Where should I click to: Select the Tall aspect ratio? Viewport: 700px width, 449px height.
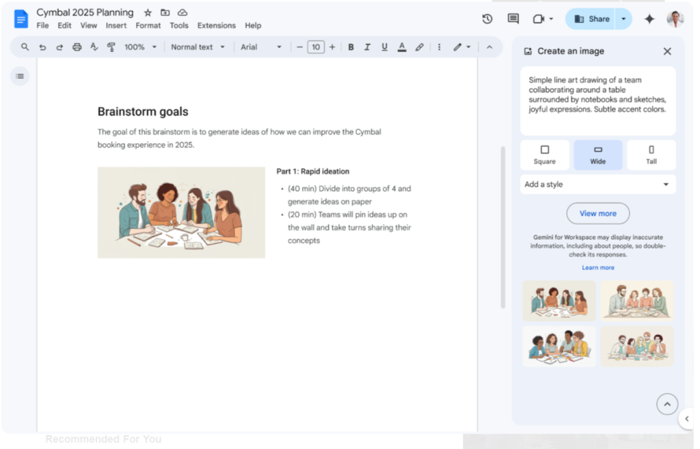651,154
